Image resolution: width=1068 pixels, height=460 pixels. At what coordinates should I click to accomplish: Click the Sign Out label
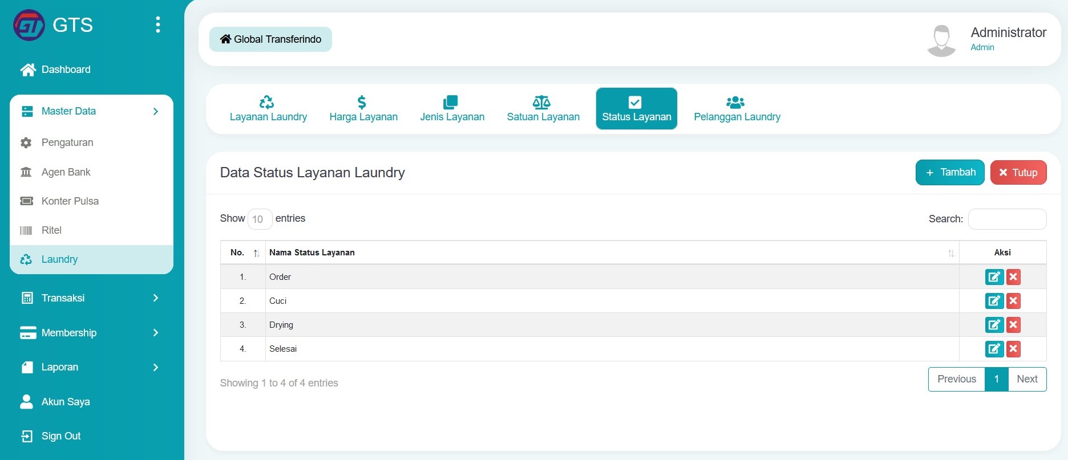coord(61,436)
